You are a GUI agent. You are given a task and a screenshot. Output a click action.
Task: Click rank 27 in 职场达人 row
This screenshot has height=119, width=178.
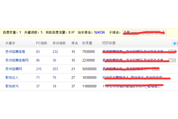click(x=73, y=78)
